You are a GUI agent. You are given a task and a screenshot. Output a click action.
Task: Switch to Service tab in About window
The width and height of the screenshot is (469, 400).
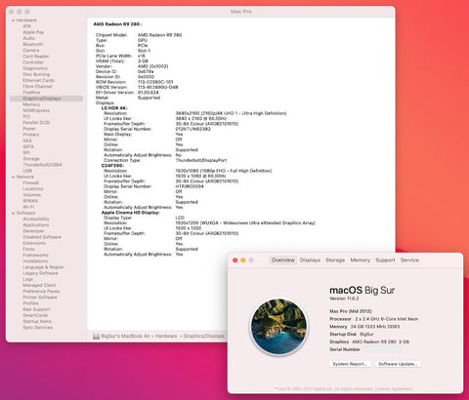(409, 260)
